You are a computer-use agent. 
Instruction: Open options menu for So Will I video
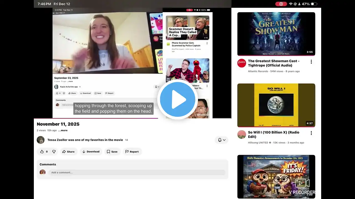pos(311,133)
